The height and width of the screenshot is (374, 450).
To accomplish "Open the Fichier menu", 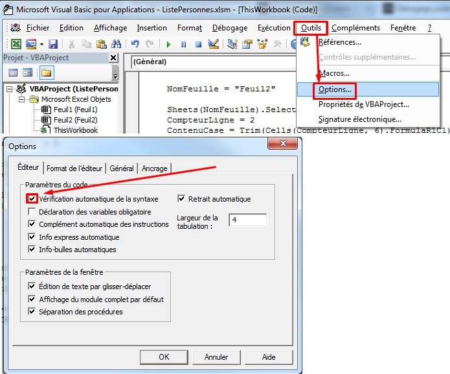I will click(x=38, y=28).
